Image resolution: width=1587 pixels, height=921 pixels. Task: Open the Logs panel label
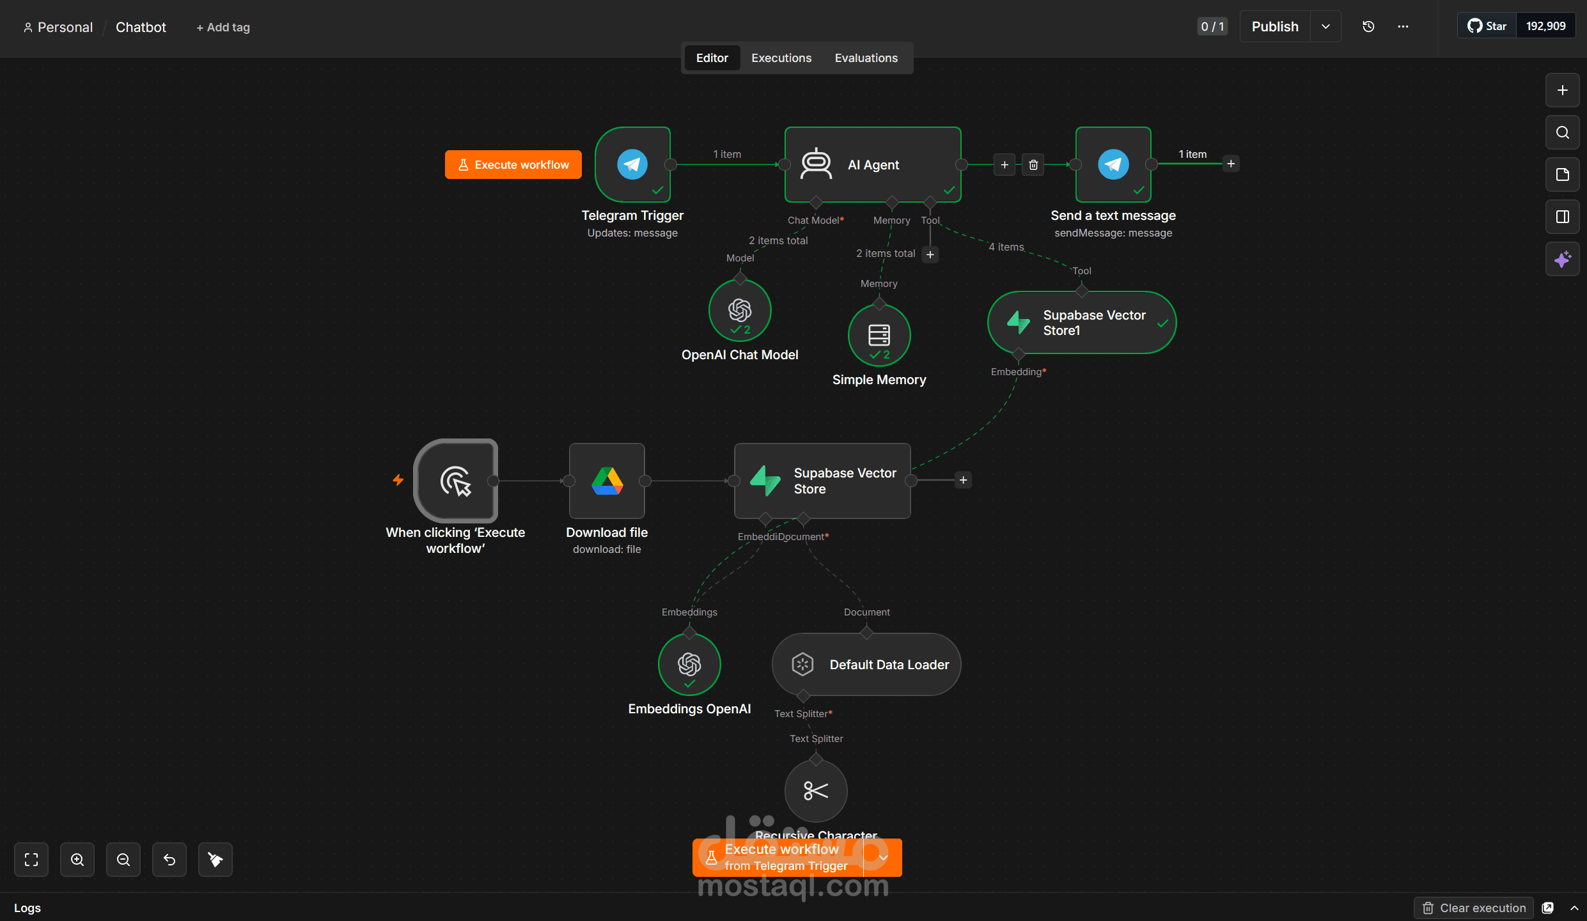click(27, 908)
